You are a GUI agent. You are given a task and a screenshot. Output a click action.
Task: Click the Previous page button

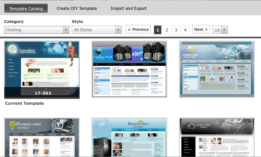tap(138, 29)
